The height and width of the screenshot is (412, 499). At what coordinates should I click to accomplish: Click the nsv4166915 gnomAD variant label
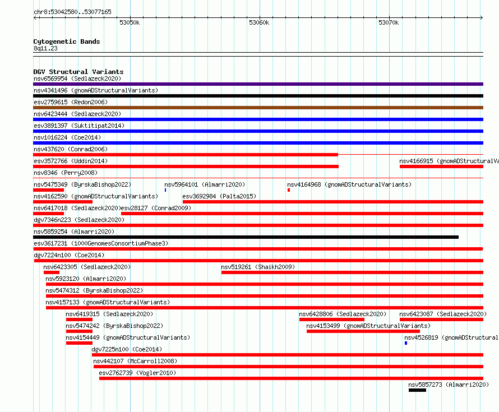(449, 161)
